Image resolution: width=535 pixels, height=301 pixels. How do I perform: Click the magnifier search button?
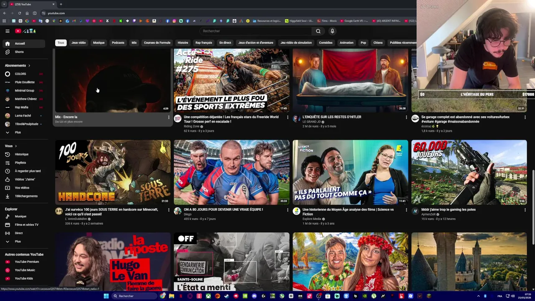pos(318,31)
